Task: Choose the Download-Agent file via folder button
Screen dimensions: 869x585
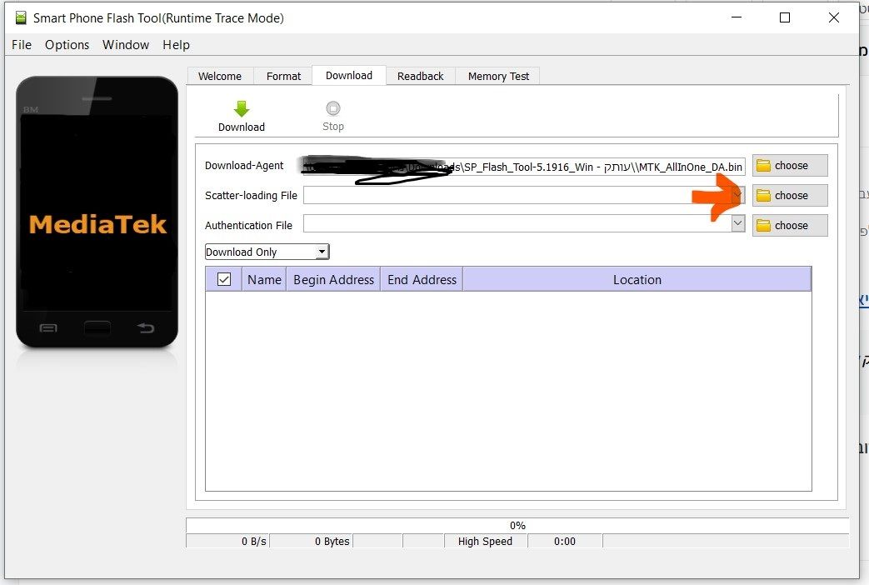Action: (789, 166)
